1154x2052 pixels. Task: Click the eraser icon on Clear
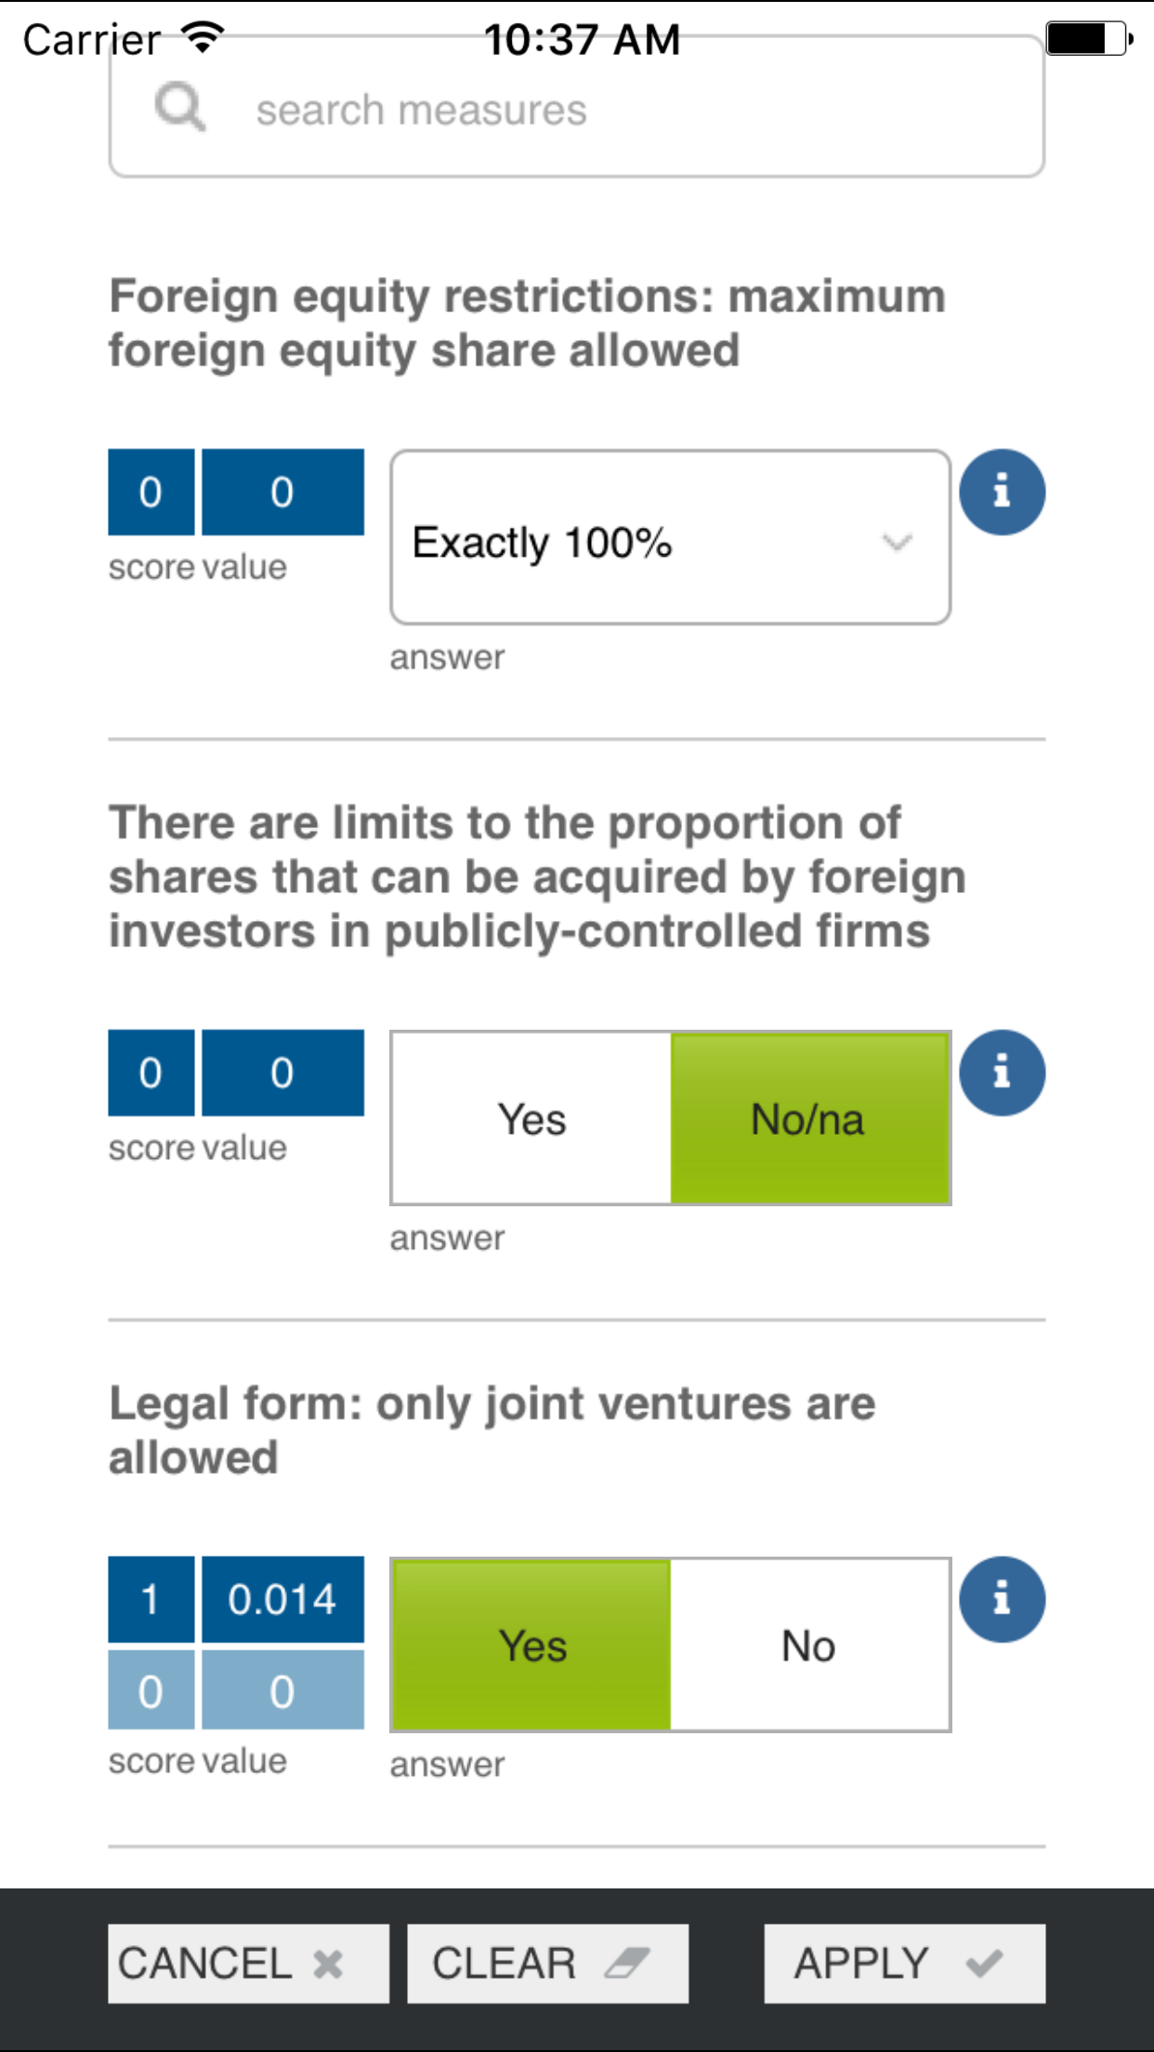click(627, 1964)
